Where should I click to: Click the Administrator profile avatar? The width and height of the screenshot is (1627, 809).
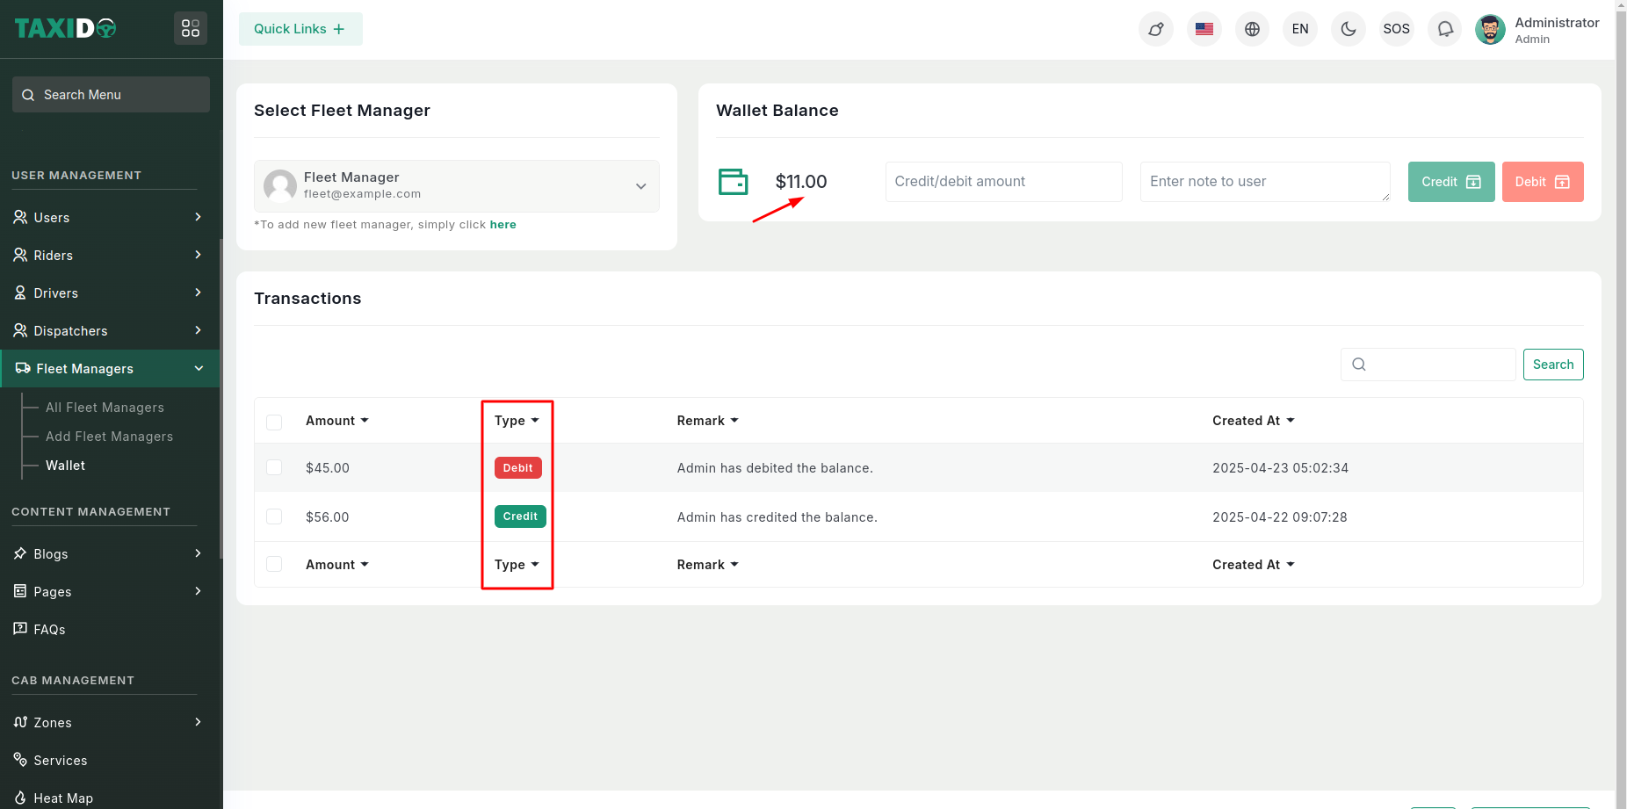tap(1490, 29)
